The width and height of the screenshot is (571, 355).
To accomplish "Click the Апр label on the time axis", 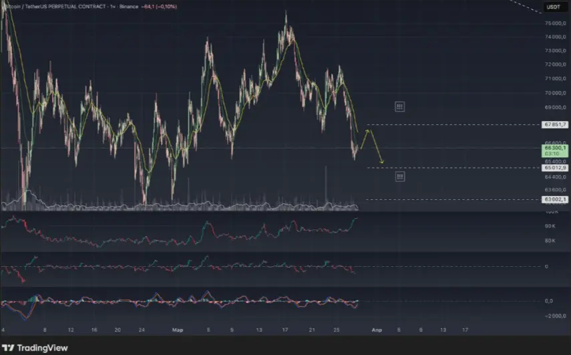I will click(x=377, y=330).
